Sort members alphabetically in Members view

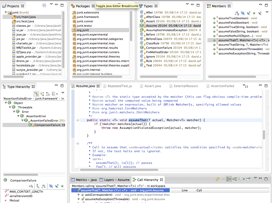point(237,13)
